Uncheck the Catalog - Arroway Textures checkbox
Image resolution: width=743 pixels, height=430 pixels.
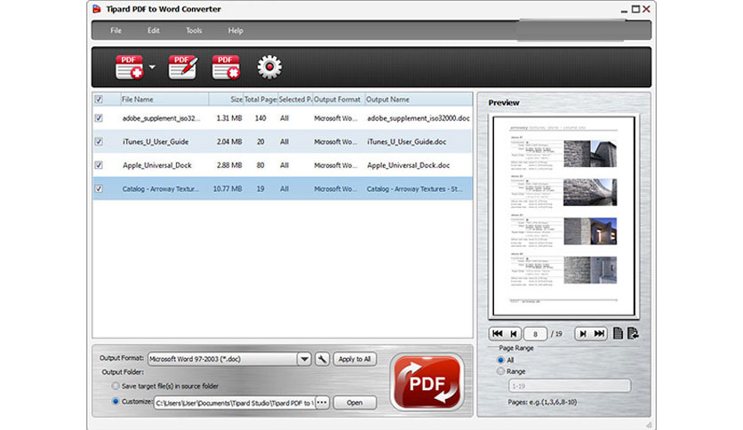click(x=99, y=188)
